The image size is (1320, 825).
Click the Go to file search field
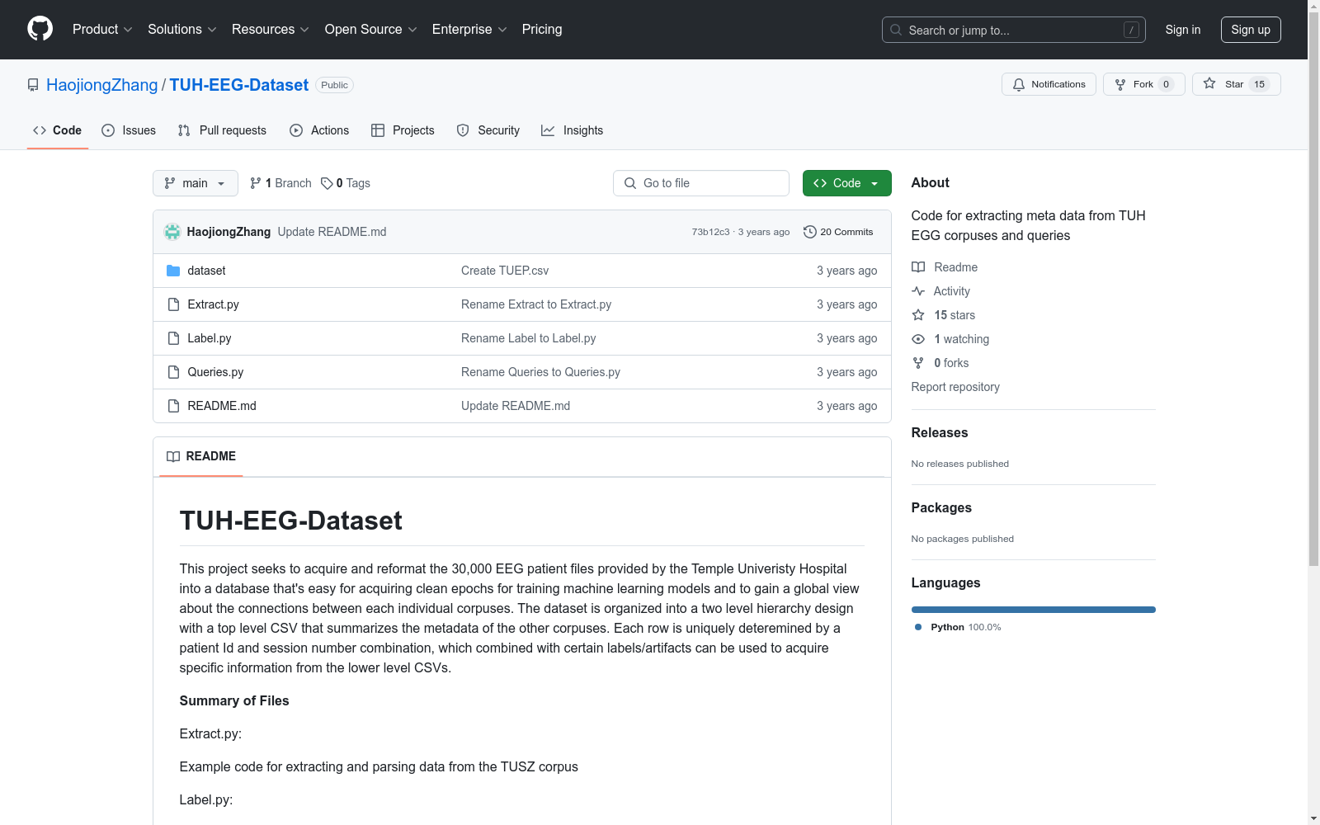(x=701, y=183)
